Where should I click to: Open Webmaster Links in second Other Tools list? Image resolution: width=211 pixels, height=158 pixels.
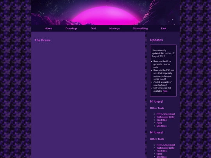pyautogui.click(x=165, y=148)
